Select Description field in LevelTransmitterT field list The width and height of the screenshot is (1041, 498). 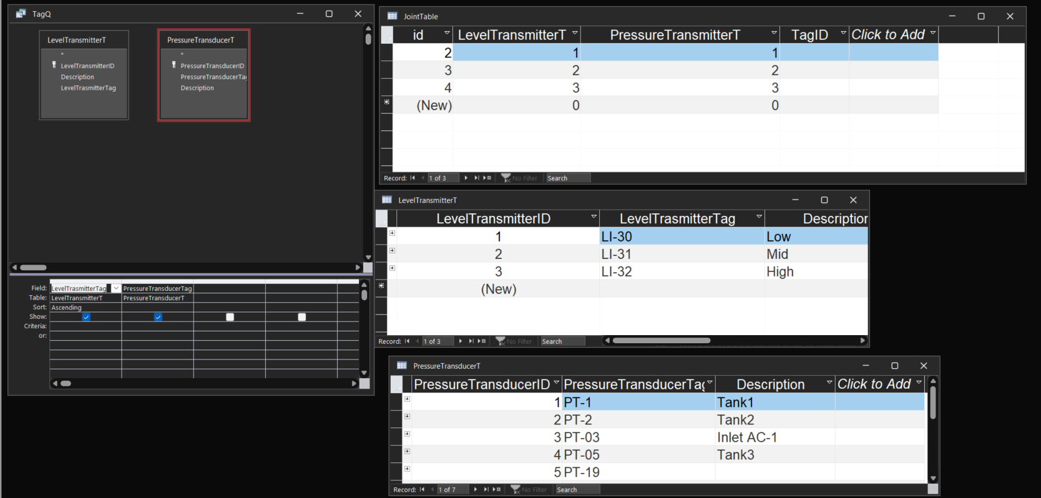(x=77, y=77)
